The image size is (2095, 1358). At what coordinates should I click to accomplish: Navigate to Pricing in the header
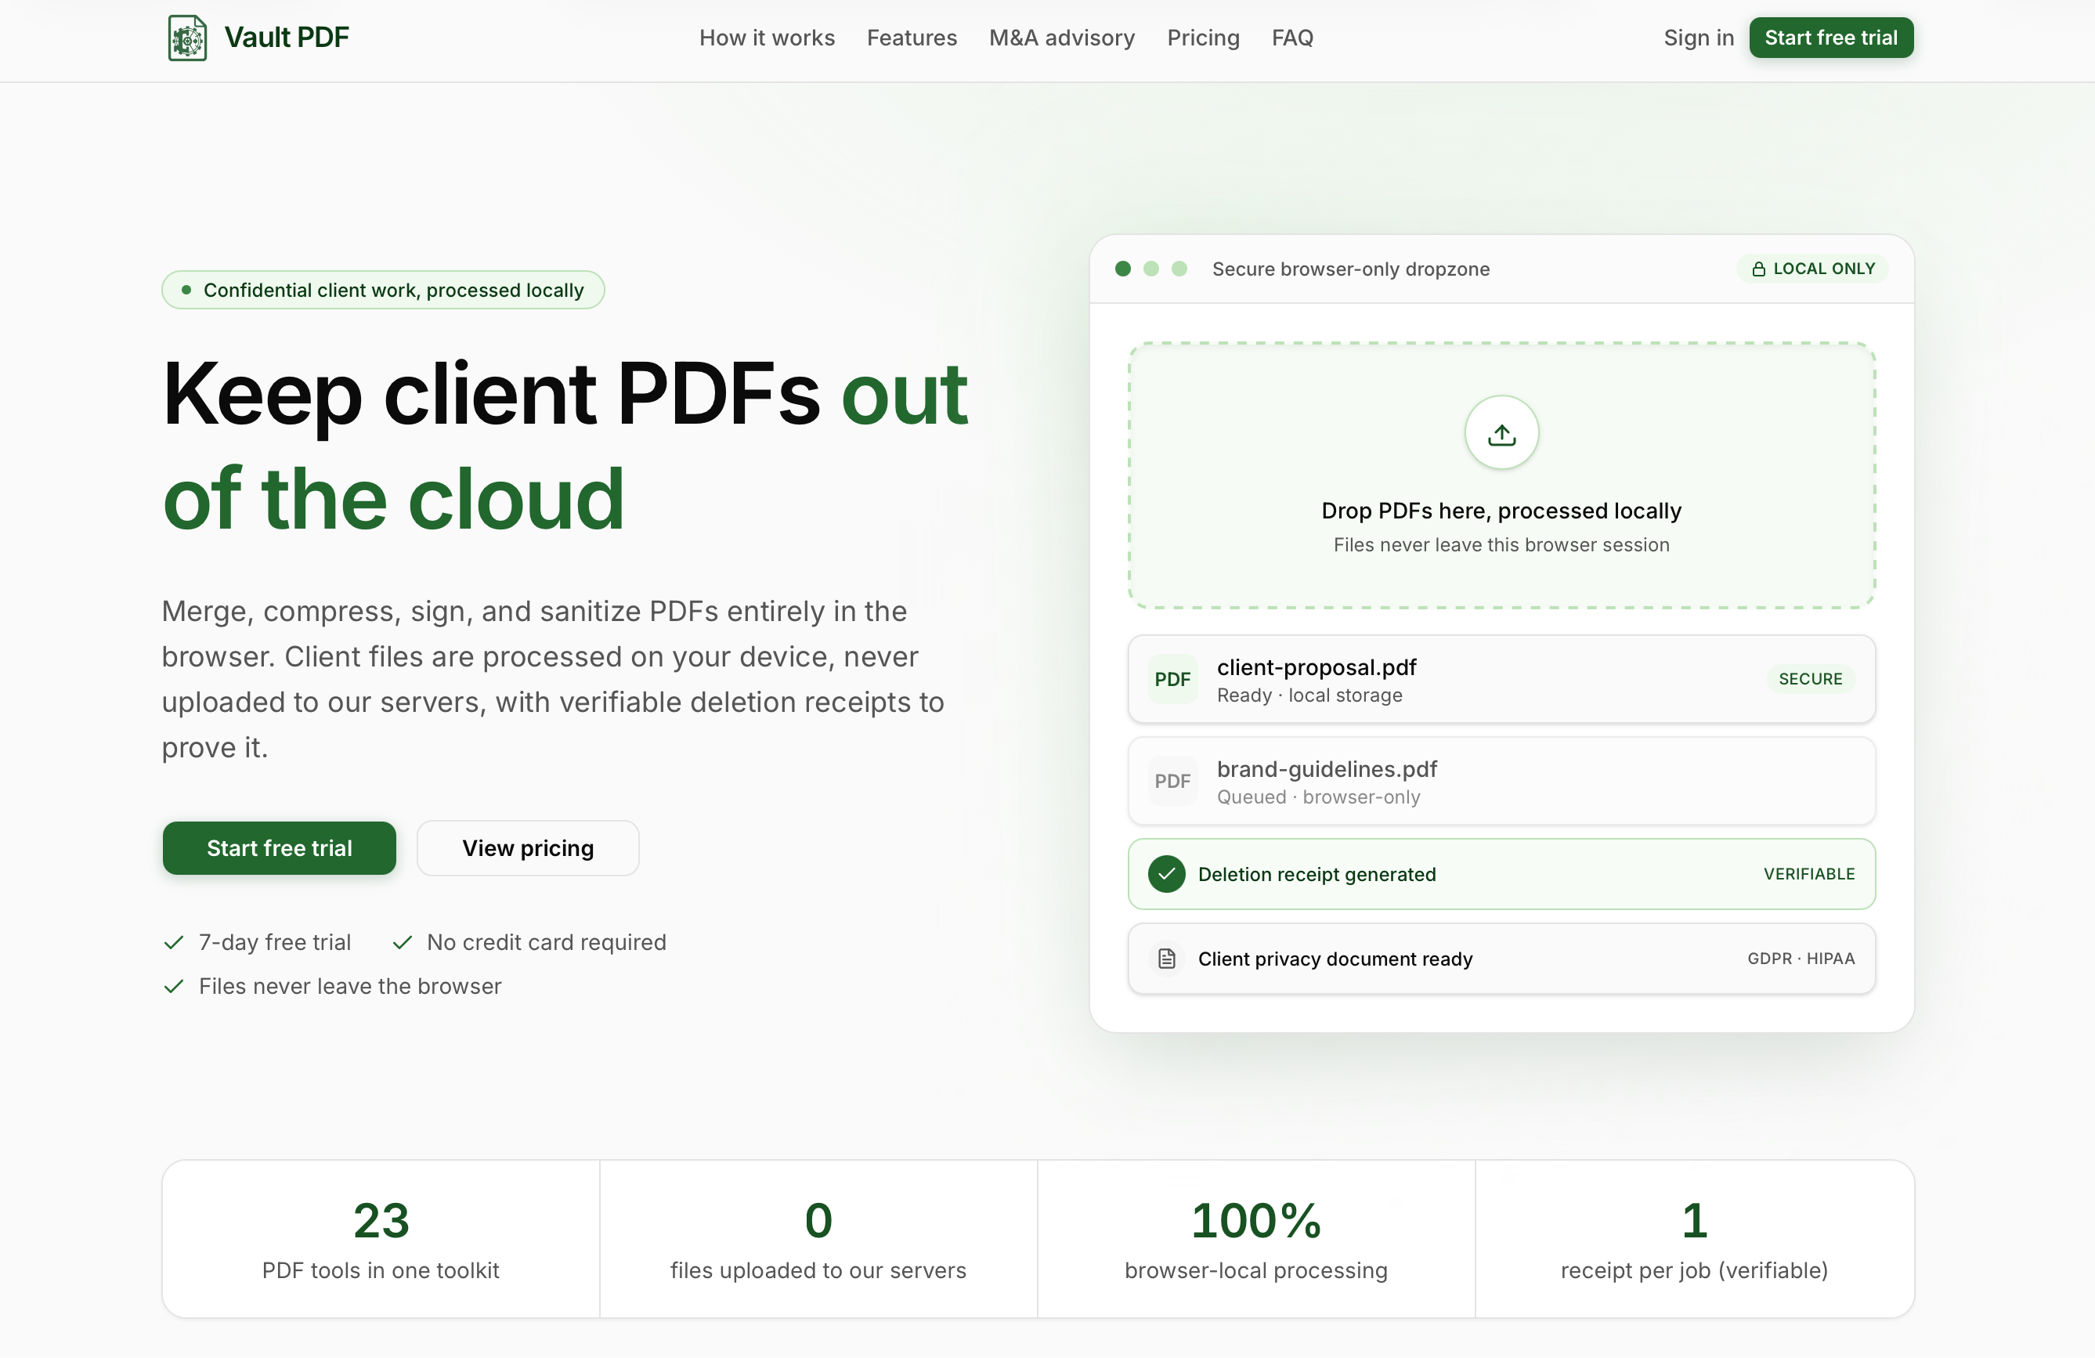coord(1202,38)
